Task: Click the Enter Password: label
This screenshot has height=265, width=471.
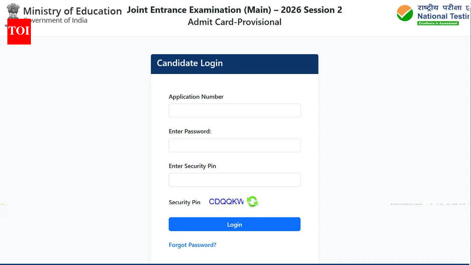Action: (190, 131)
